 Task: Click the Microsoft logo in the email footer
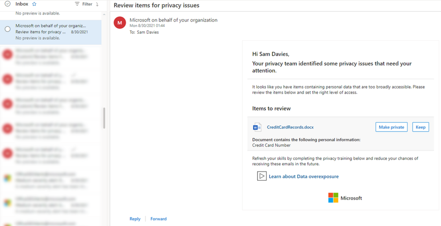333,198
